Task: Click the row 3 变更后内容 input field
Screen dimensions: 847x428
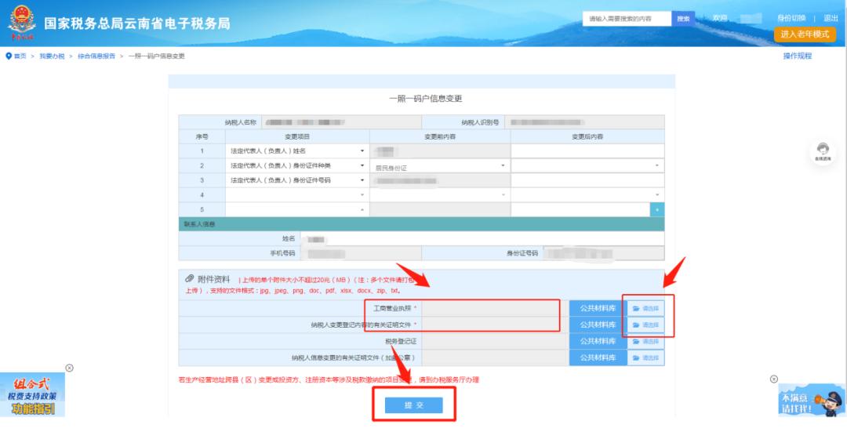Action: [587, 180]
